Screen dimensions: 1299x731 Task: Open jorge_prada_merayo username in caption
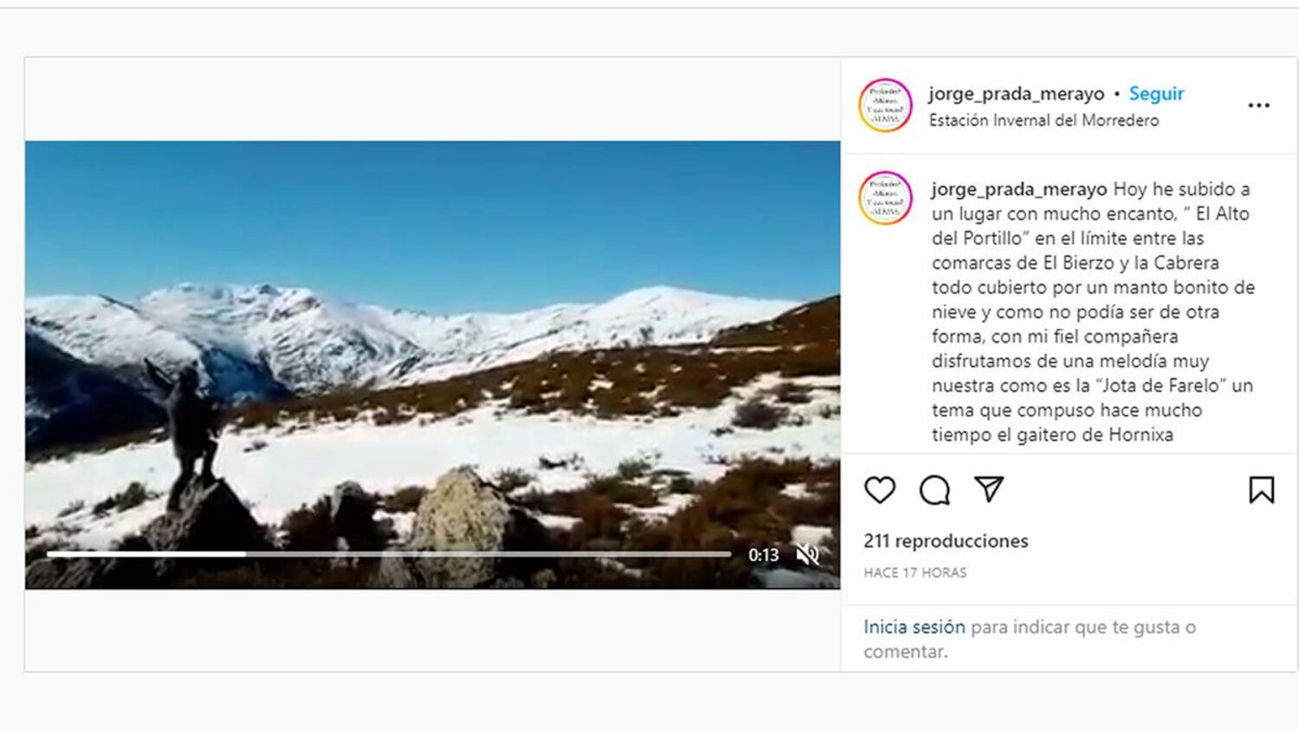[1019, 189]
